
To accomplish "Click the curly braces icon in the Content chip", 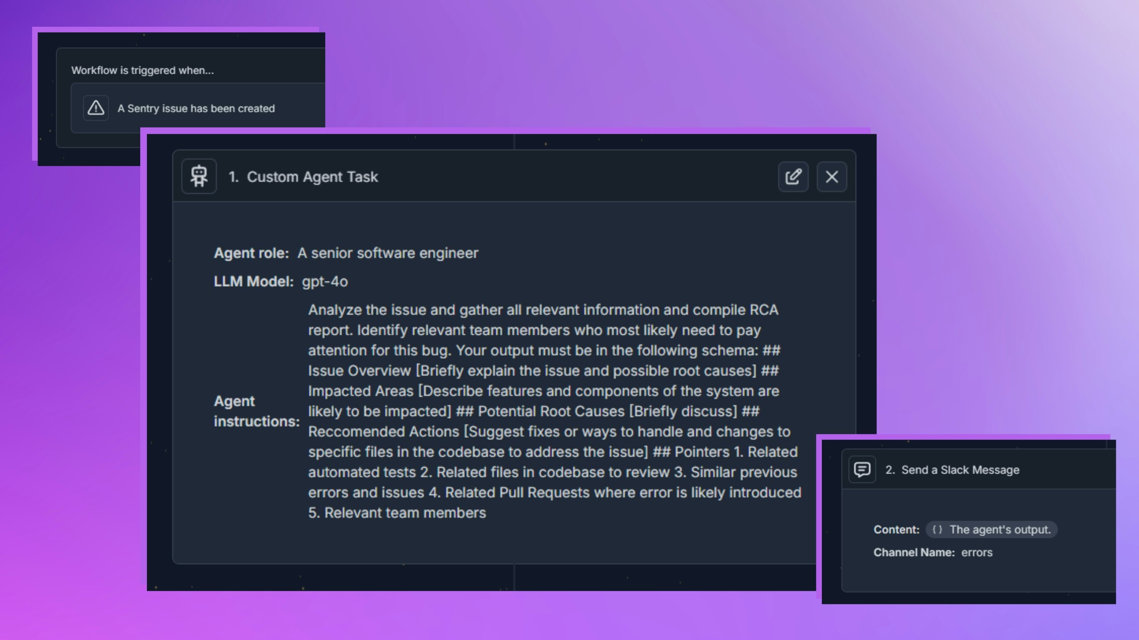I will [x=937, y=530].
